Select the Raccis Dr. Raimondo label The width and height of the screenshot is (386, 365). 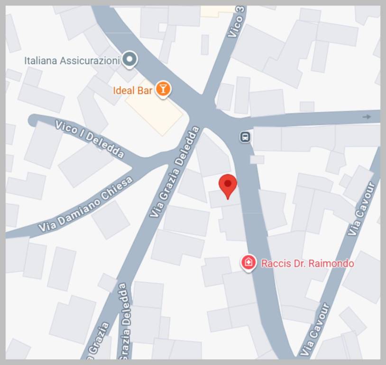point(307,263)
